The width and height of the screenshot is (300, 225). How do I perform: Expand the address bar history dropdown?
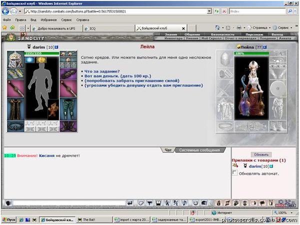pos(209,11)
